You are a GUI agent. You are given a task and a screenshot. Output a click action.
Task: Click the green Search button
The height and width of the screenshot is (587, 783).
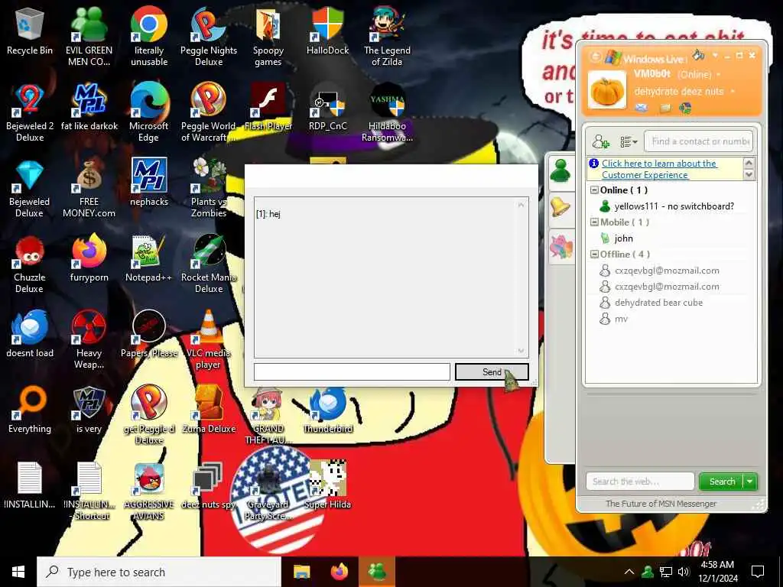pos(722,482)
